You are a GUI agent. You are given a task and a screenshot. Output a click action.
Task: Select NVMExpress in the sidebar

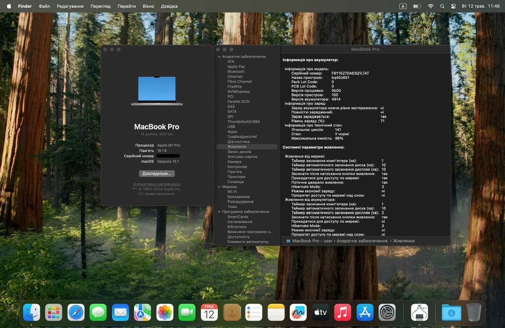click(x=238, y=91)
